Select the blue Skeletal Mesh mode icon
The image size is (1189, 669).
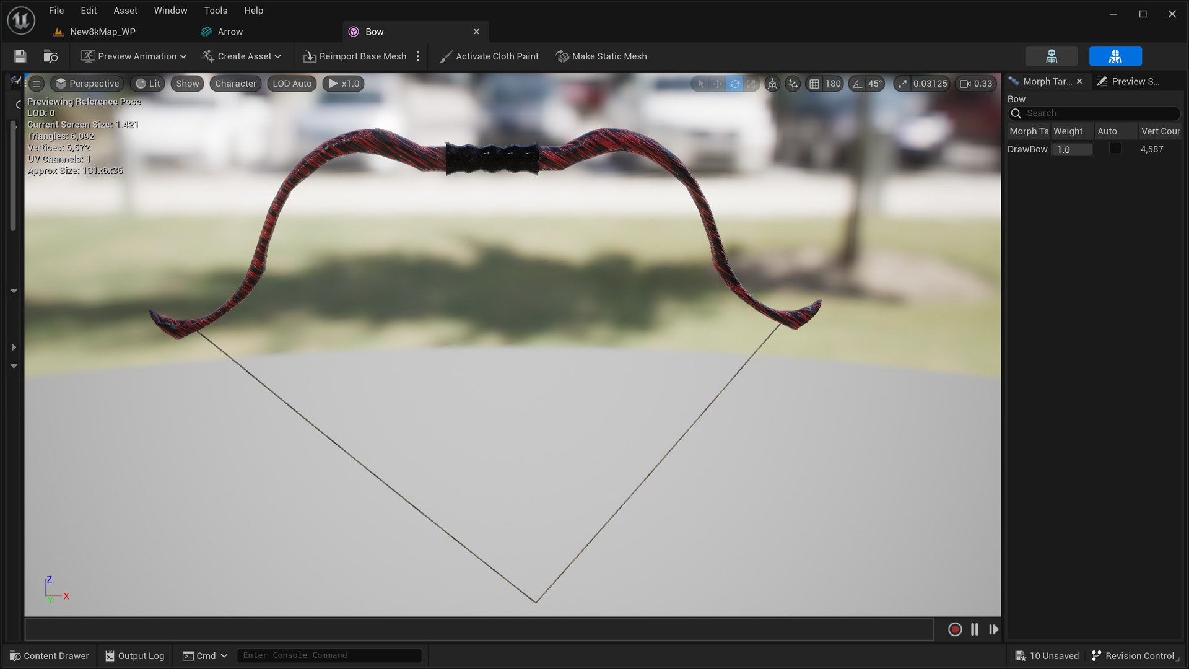tap(1115, 56)
